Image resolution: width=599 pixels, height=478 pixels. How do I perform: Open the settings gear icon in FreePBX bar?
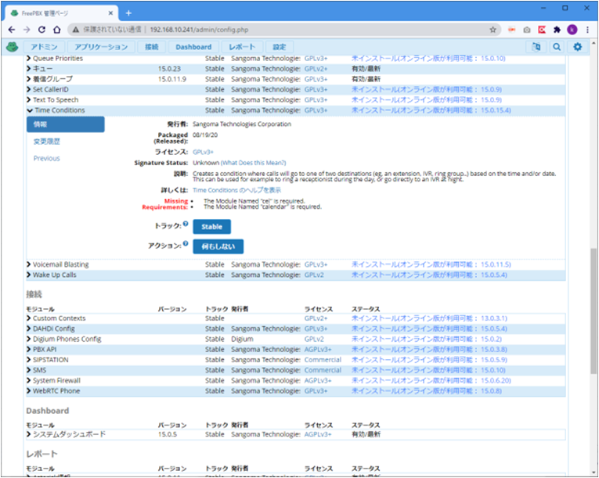[577, 47]
